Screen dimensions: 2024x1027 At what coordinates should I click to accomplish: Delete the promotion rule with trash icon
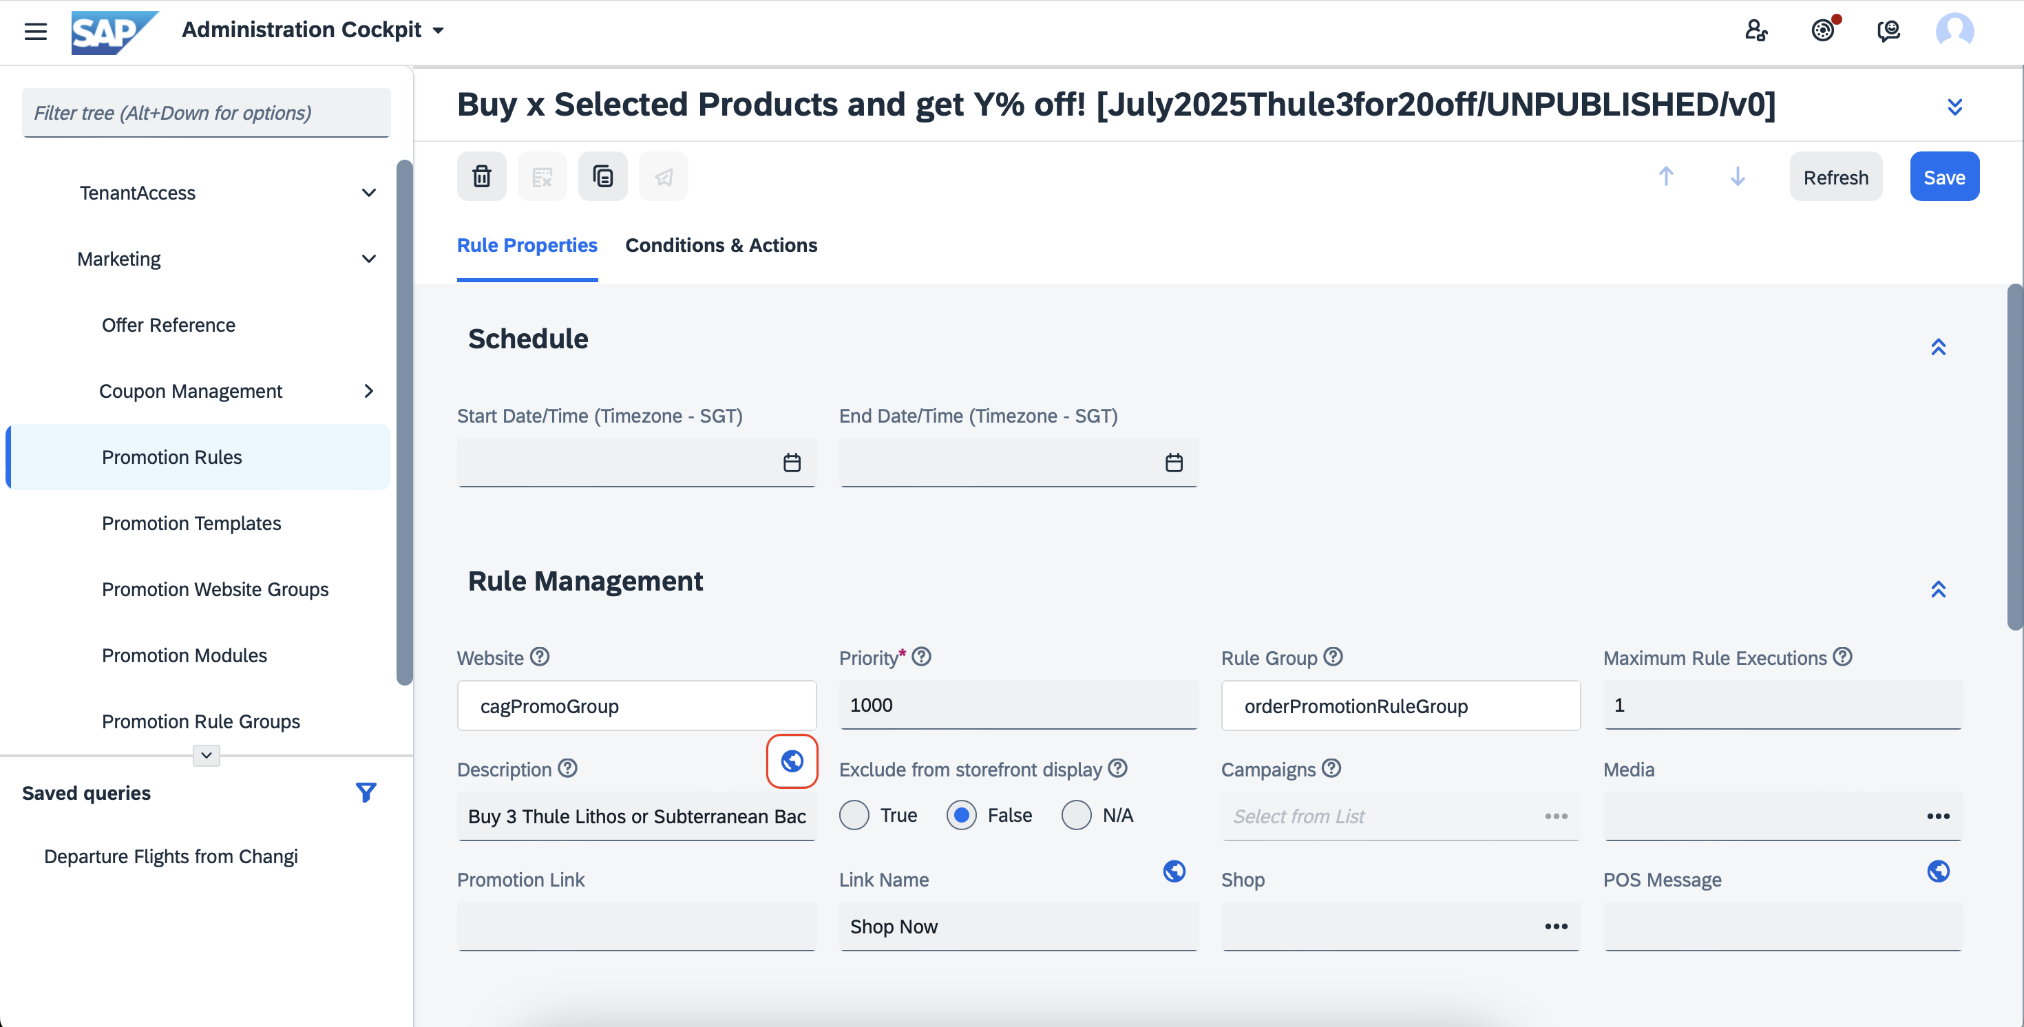tap(482, 176)
